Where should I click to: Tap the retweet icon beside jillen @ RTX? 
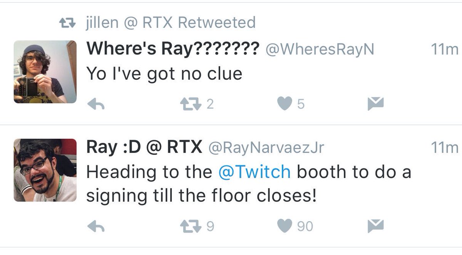69,23
